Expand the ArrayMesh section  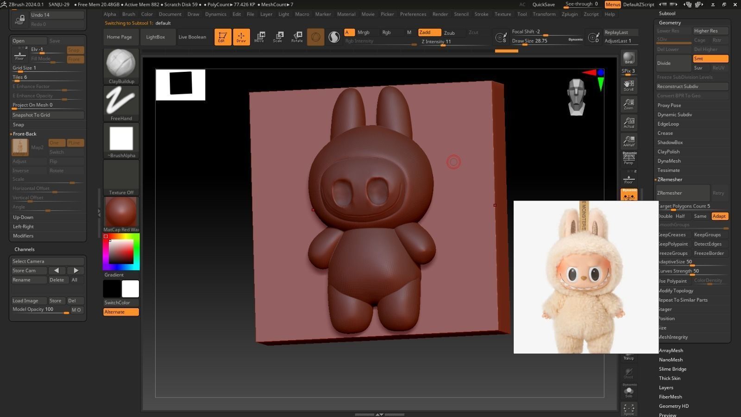coord(671,351)
